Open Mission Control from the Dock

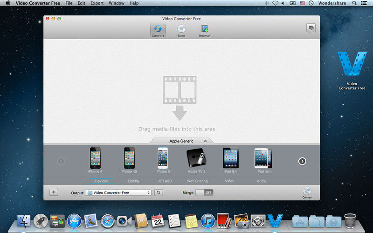[x=57, y=221]
